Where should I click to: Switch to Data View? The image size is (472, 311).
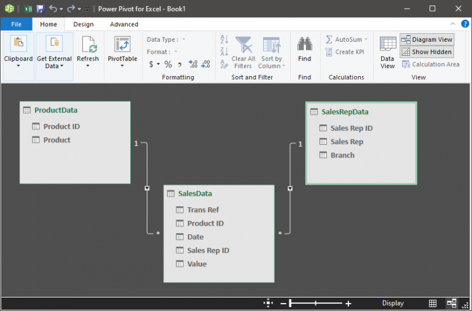(387, 53)
